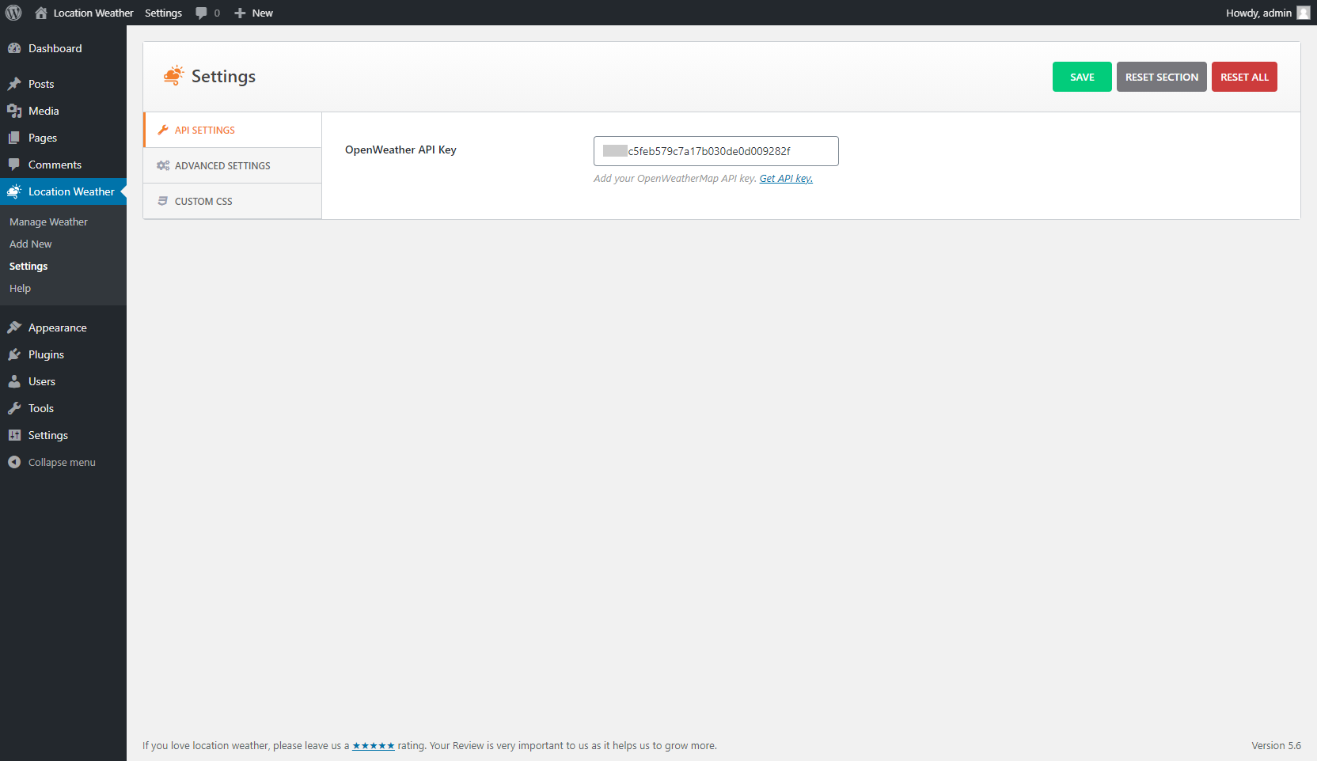Click the red RESET ALL button

[1244, 77]
